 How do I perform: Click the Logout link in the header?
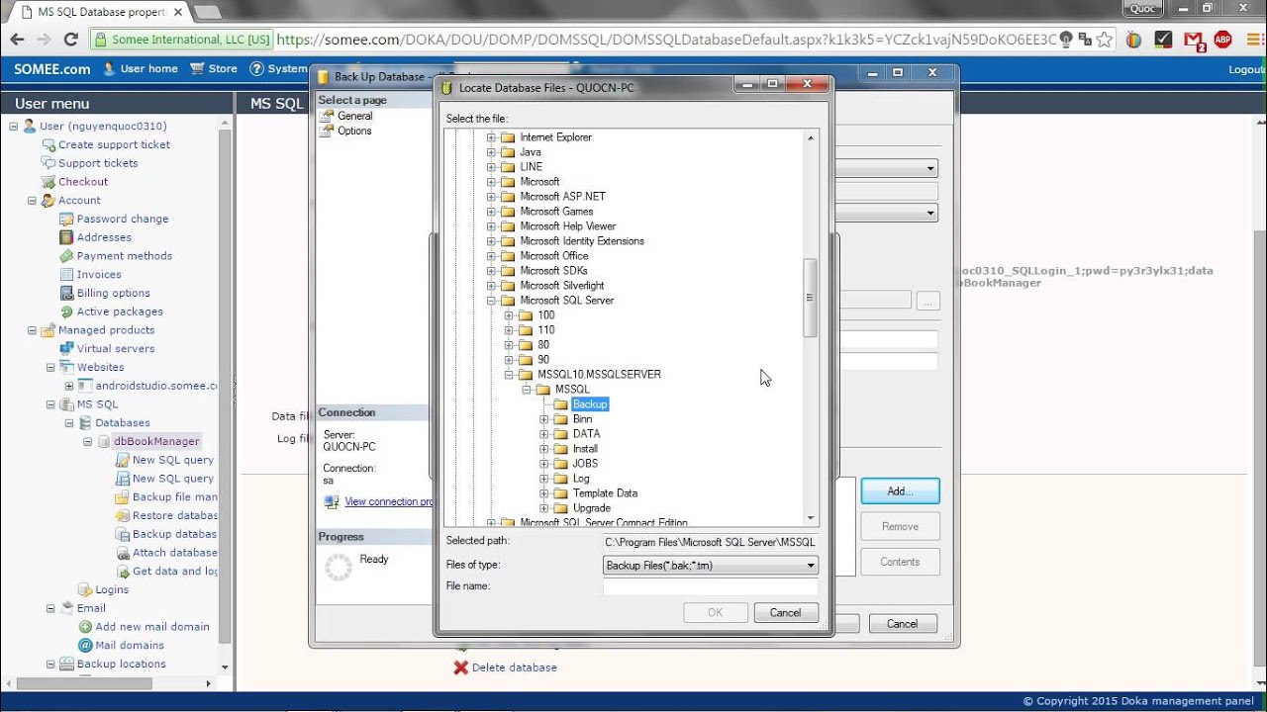pos(1246,69)
